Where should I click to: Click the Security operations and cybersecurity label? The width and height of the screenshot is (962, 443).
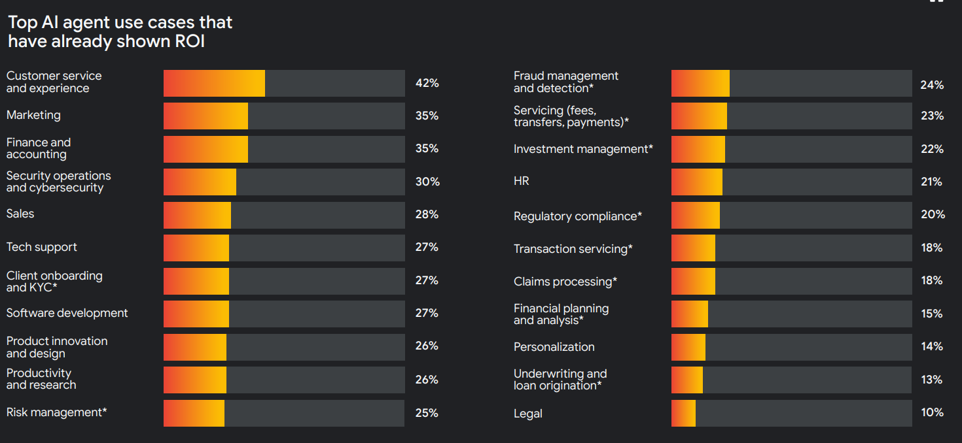coord(58,182)
